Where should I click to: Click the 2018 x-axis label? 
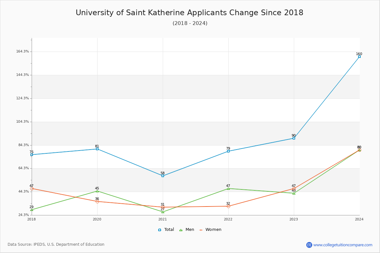[32, 219]
